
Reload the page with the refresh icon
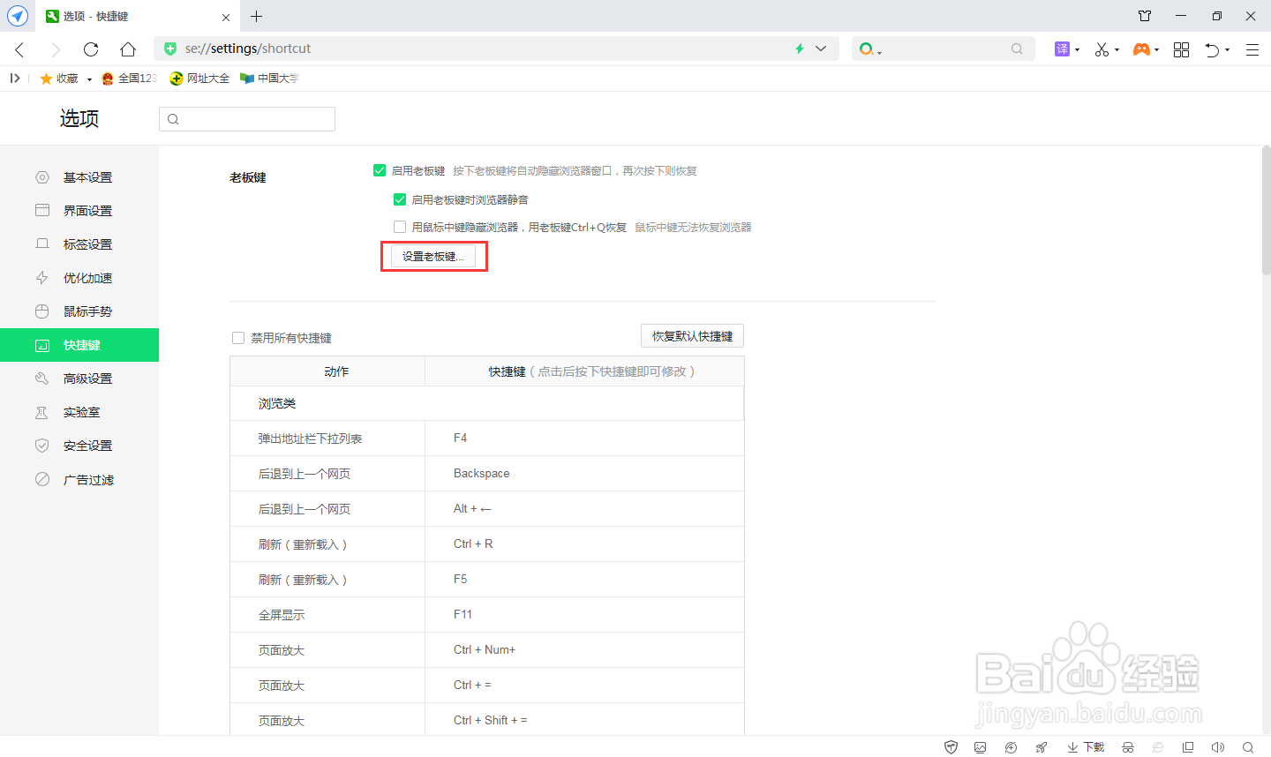point(91,49)
